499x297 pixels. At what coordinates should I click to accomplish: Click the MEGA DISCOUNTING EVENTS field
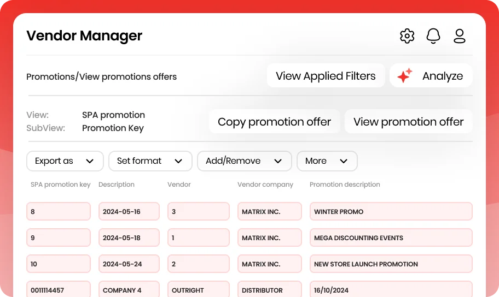coord(391,237)
